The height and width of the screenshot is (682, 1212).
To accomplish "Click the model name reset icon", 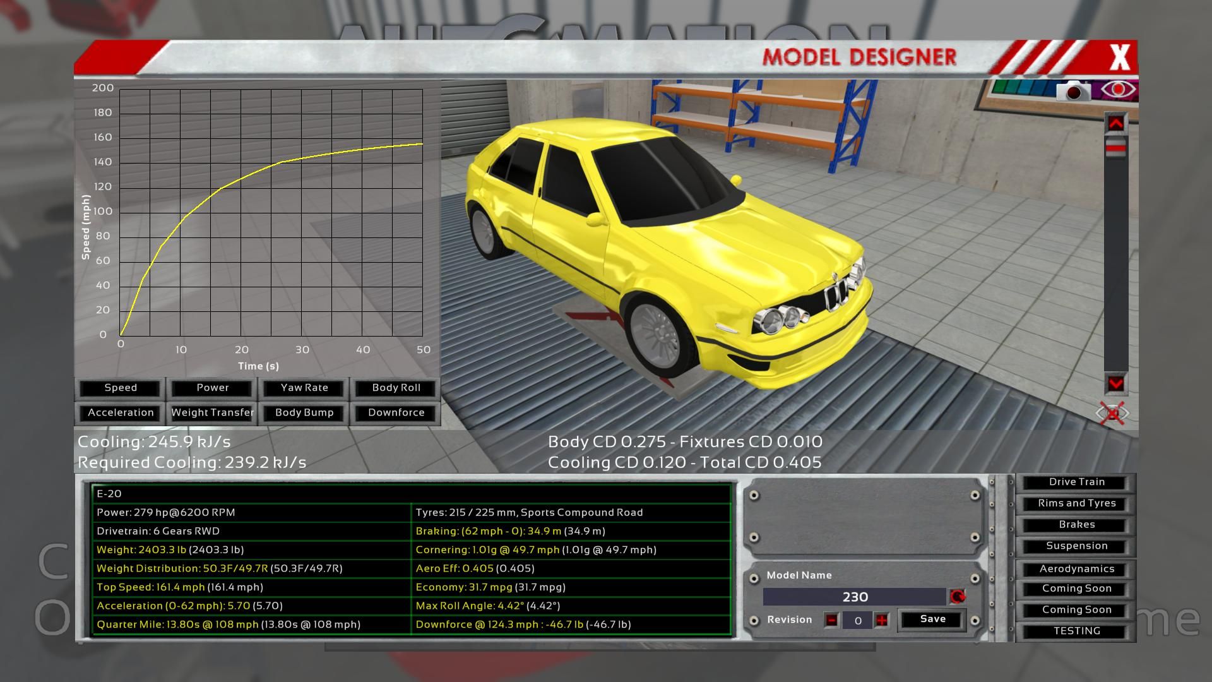I will [x=958, y=597].
